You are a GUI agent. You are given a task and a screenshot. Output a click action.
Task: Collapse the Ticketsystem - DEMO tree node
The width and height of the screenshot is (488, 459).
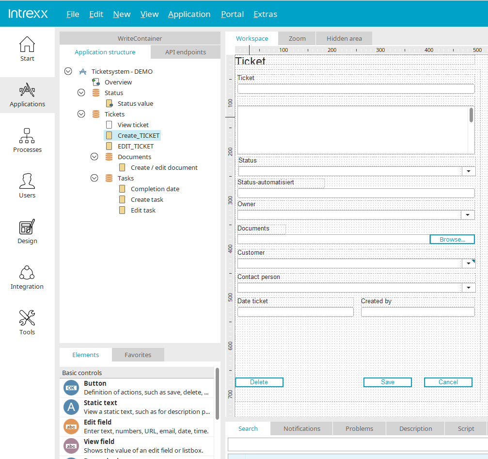point(68,71)
